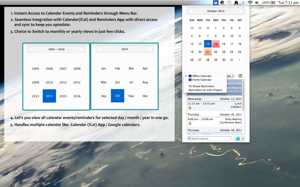Select today, October 14, in calendar
The image size is (300, 187).
[208, 44]
